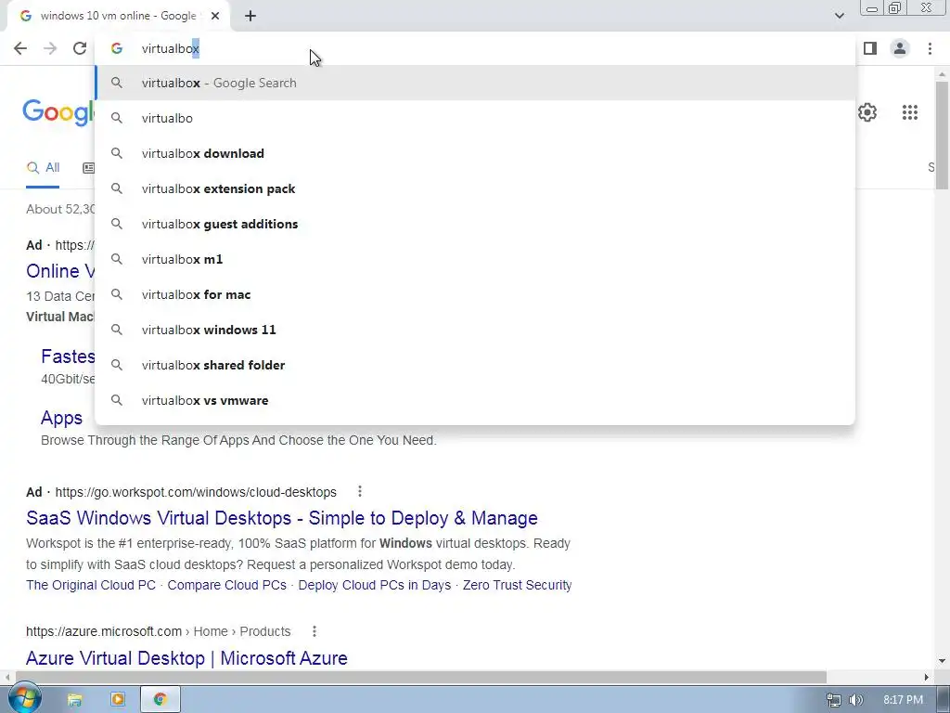Screen dimensions: 950x713
Task: Close the 'windows 10 vm online' tab
Action: coord(215,16)
